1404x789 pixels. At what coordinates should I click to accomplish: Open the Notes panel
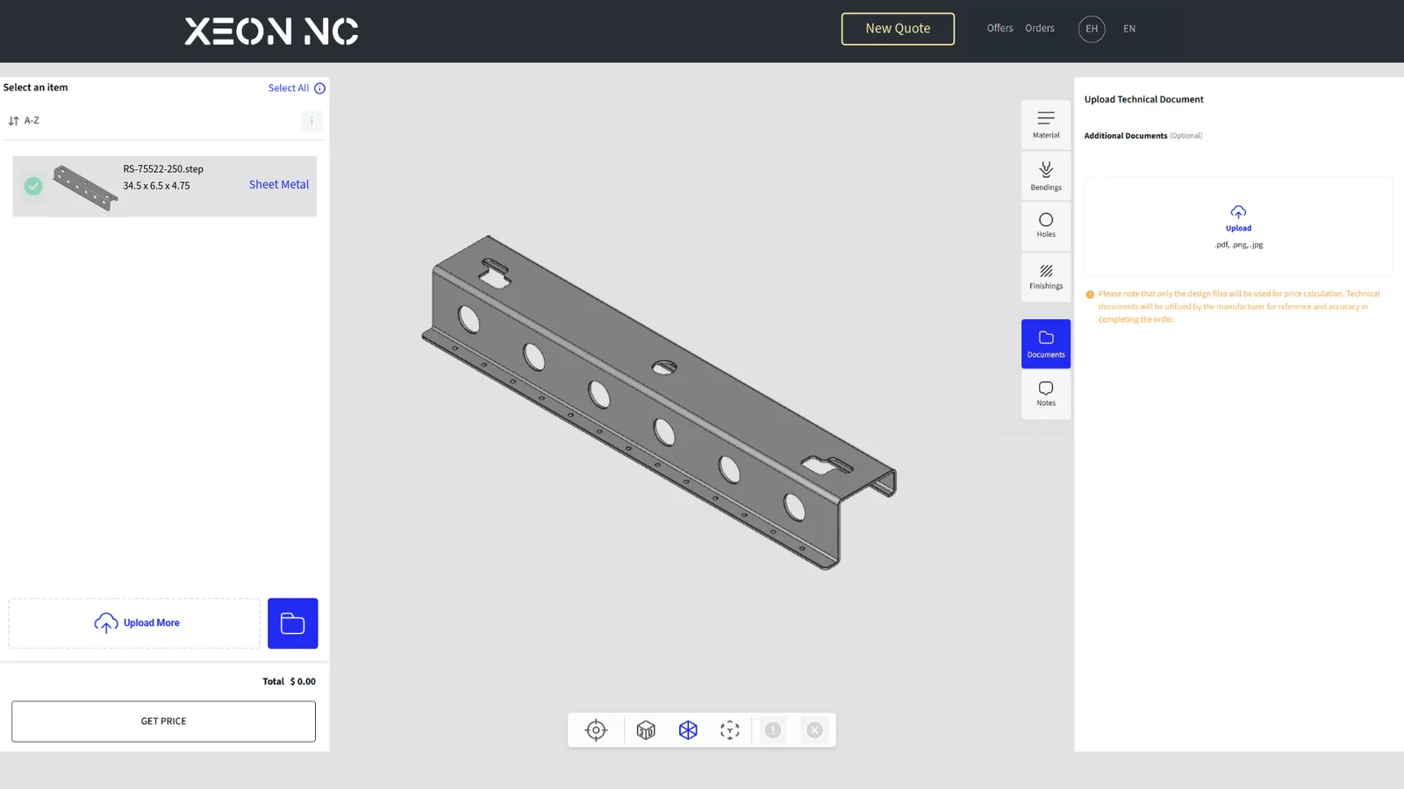pyautogui.click(x=1046, y=394)
